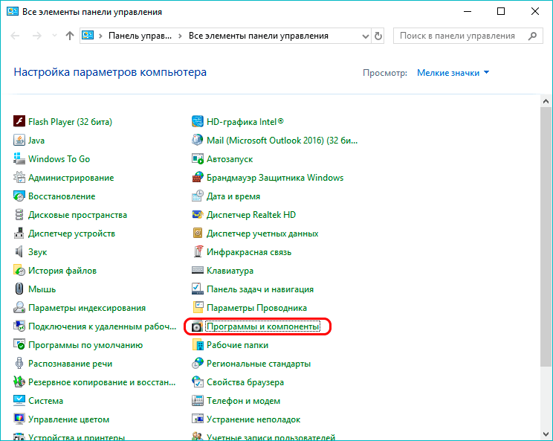Screen dimensions: 553x441
Task: Click the address bar Control Panel icon
Action: [88, 35]
